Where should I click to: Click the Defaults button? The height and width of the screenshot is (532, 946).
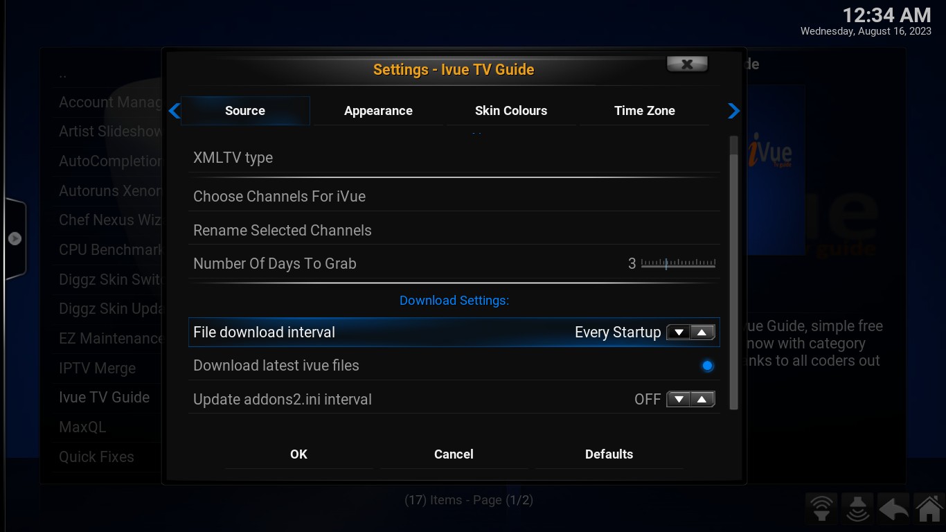pyautogui.click(x=609, y=454)
